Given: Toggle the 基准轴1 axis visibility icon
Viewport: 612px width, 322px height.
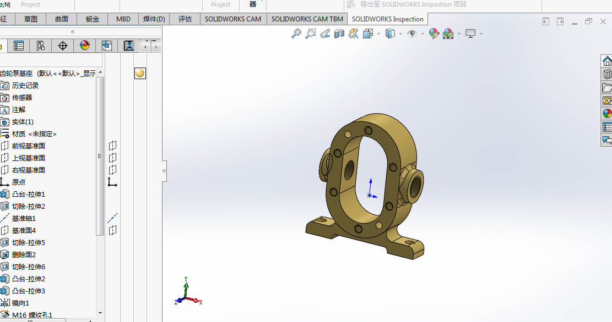Looking at the screenshot, I should point(112,218).
